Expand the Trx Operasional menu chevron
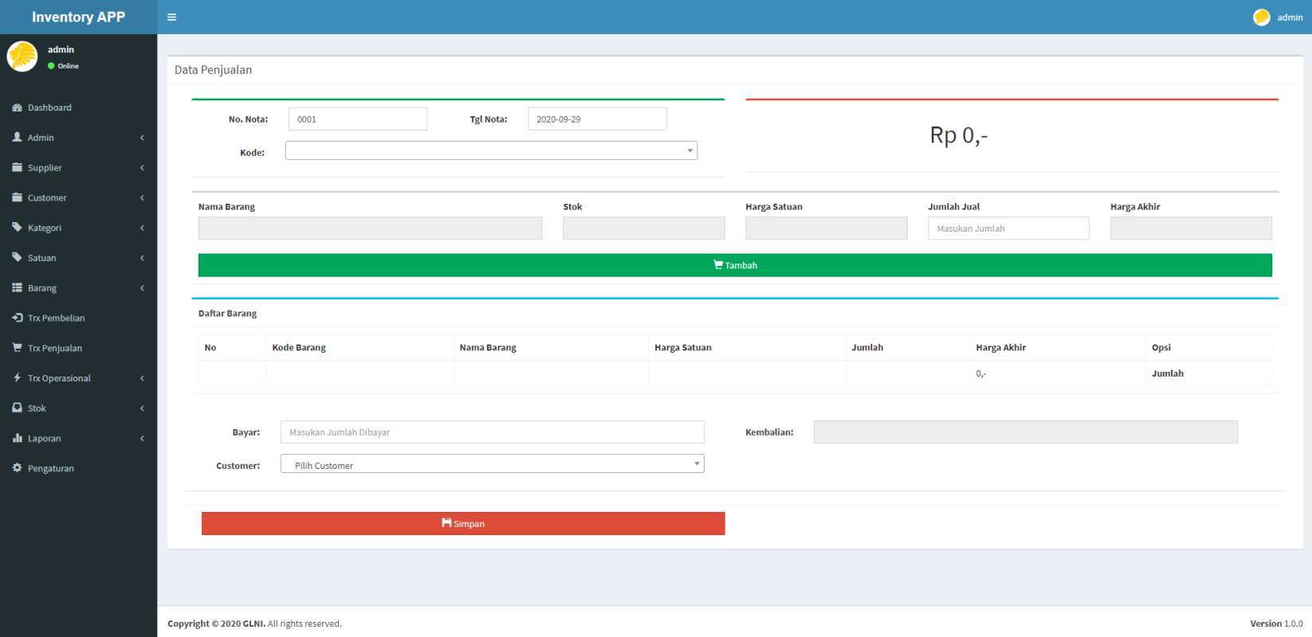Screen dimensions: 1312x637 [142, 378]
